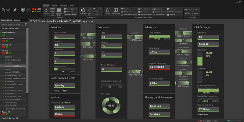Open Error Log under Background Processes
Viewport: 244px width, 122px height.
pos(159,106)
